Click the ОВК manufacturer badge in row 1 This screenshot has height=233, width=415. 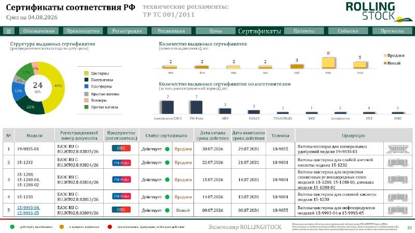(x=121, y=149)
